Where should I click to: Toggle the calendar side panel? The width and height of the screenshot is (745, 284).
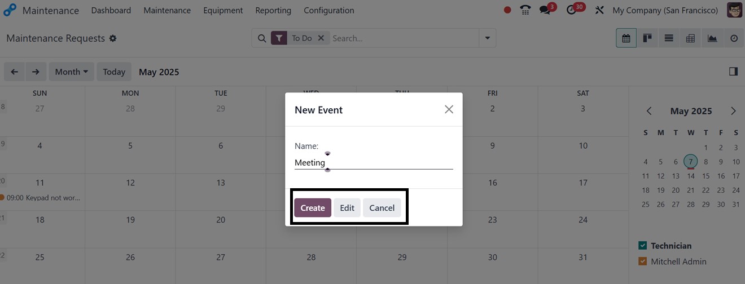pos(733,72)
